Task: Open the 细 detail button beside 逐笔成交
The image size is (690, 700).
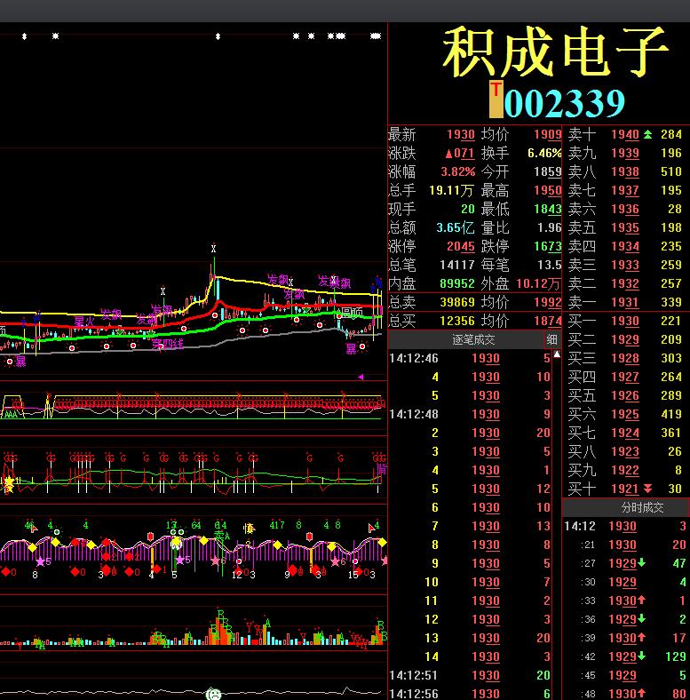Action: (551, 339)
